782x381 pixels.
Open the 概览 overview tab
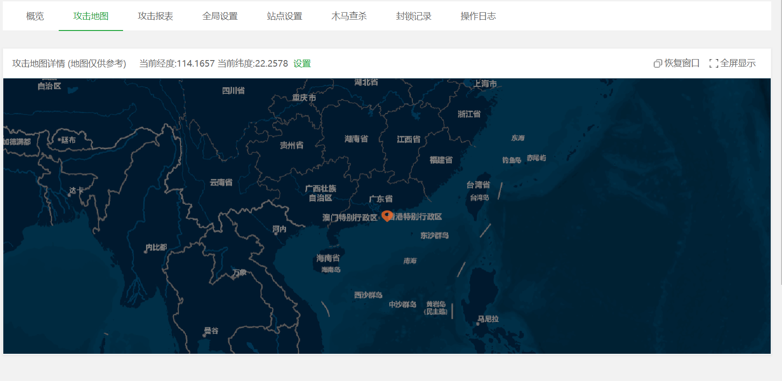35,16
